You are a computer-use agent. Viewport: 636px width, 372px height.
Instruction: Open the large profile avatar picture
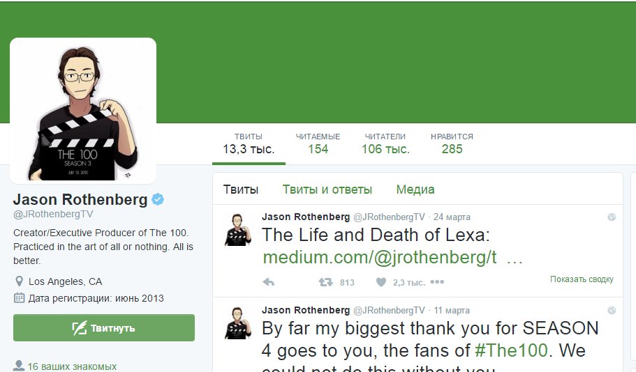83,111
